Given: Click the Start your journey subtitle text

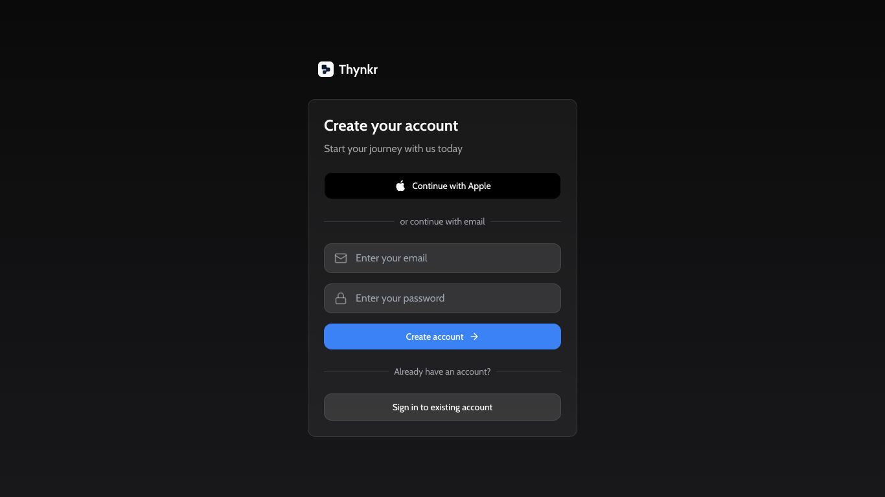Looking at the screenshot, I should (393, 149).
